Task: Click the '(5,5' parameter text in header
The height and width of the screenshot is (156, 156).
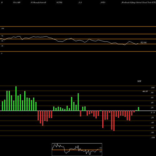Action: pos(80,2)
